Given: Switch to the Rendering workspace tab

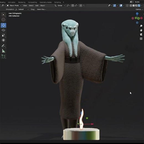Looking at the screenshot, I should (22, 2).
